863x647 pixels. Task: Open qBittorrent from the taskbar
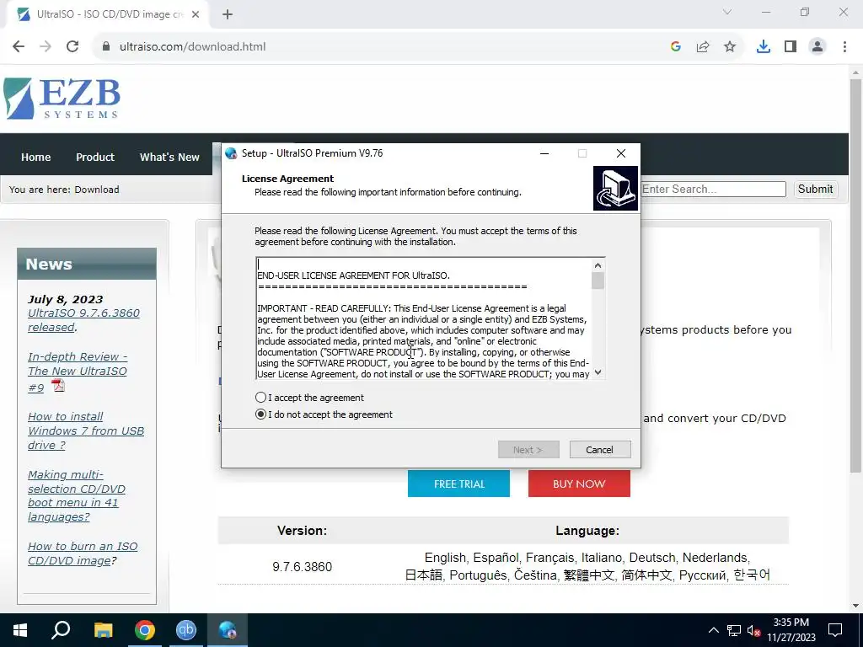pyautogui.click(x=186, y=630)
